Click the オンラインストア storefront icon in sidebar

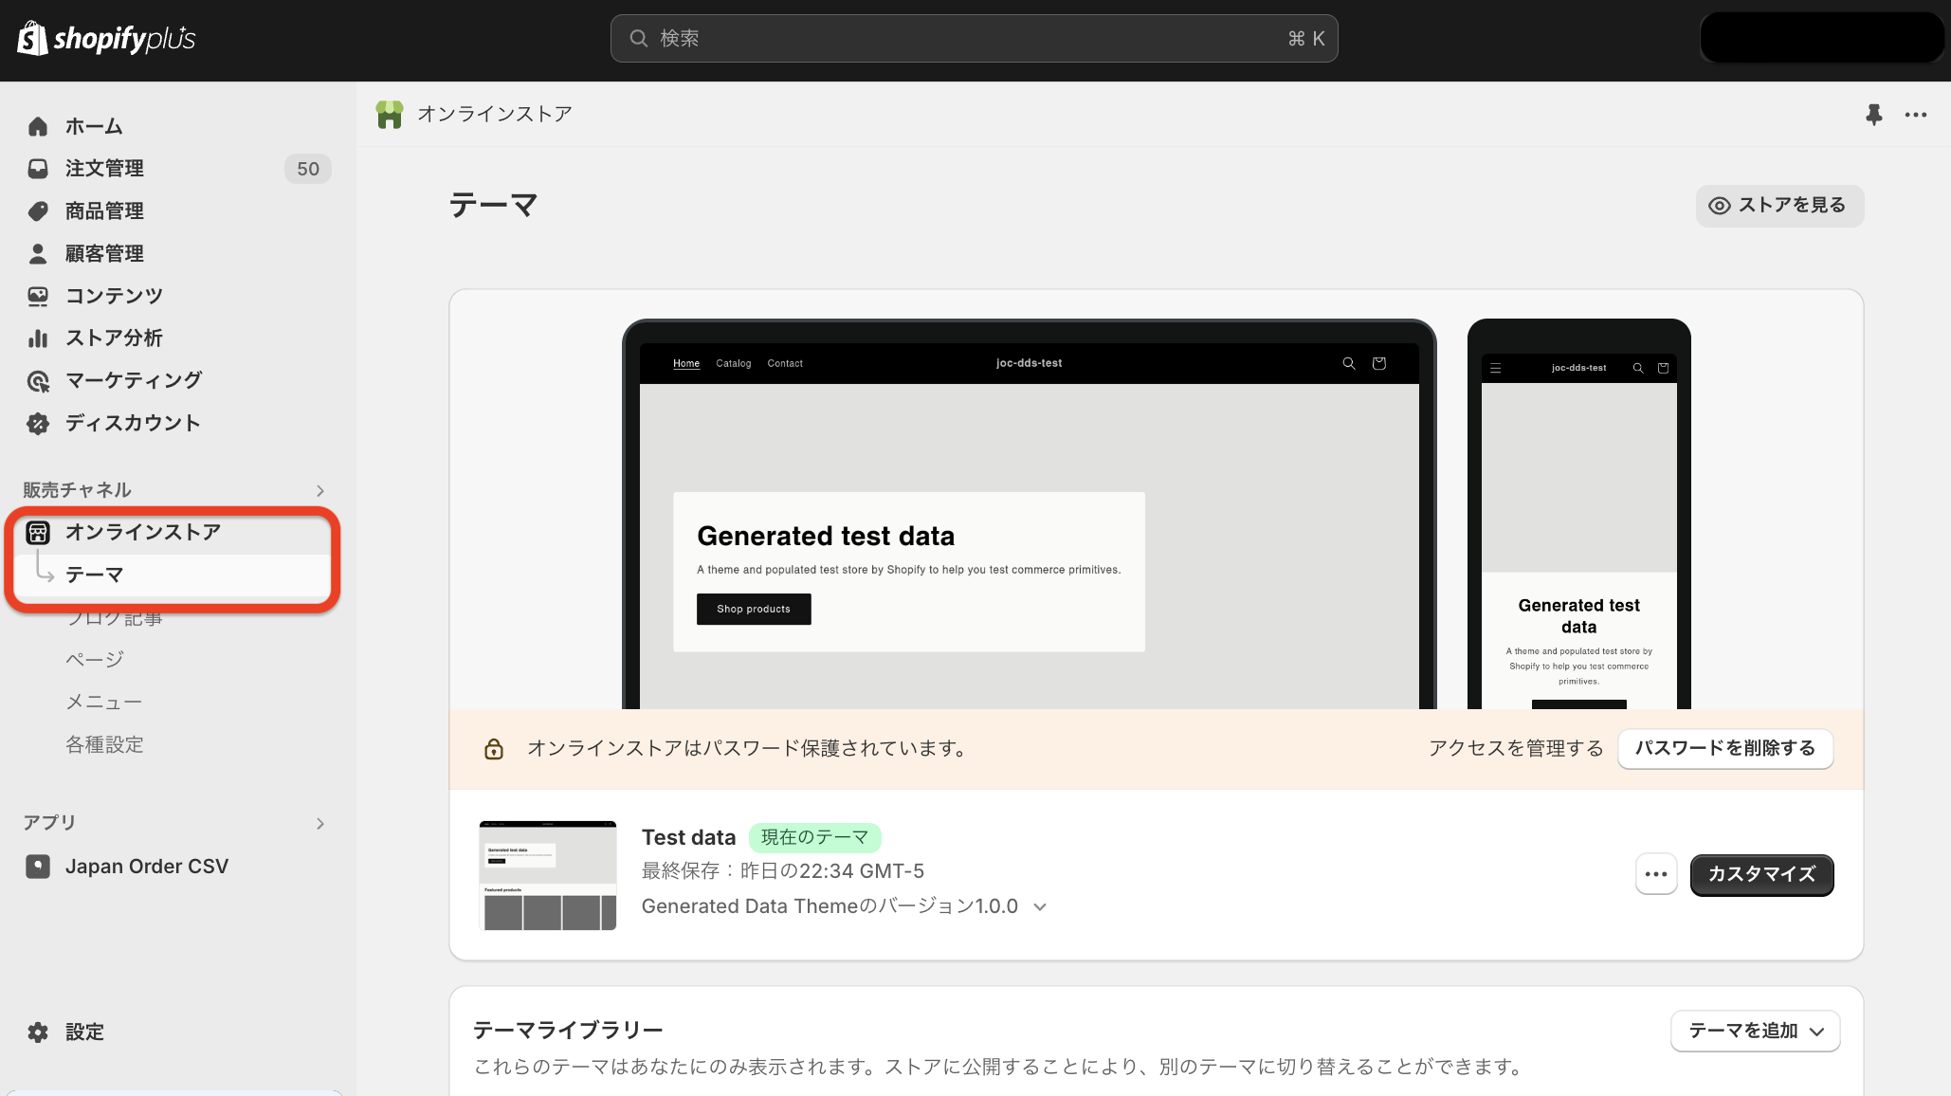coord(38,533)
